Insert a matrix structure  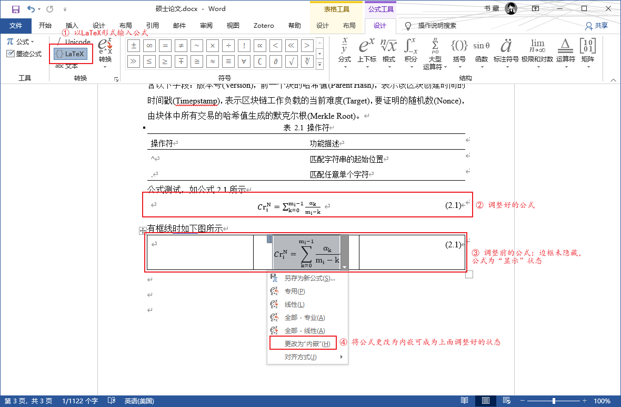pyautogui.click(x=587, y=51)
